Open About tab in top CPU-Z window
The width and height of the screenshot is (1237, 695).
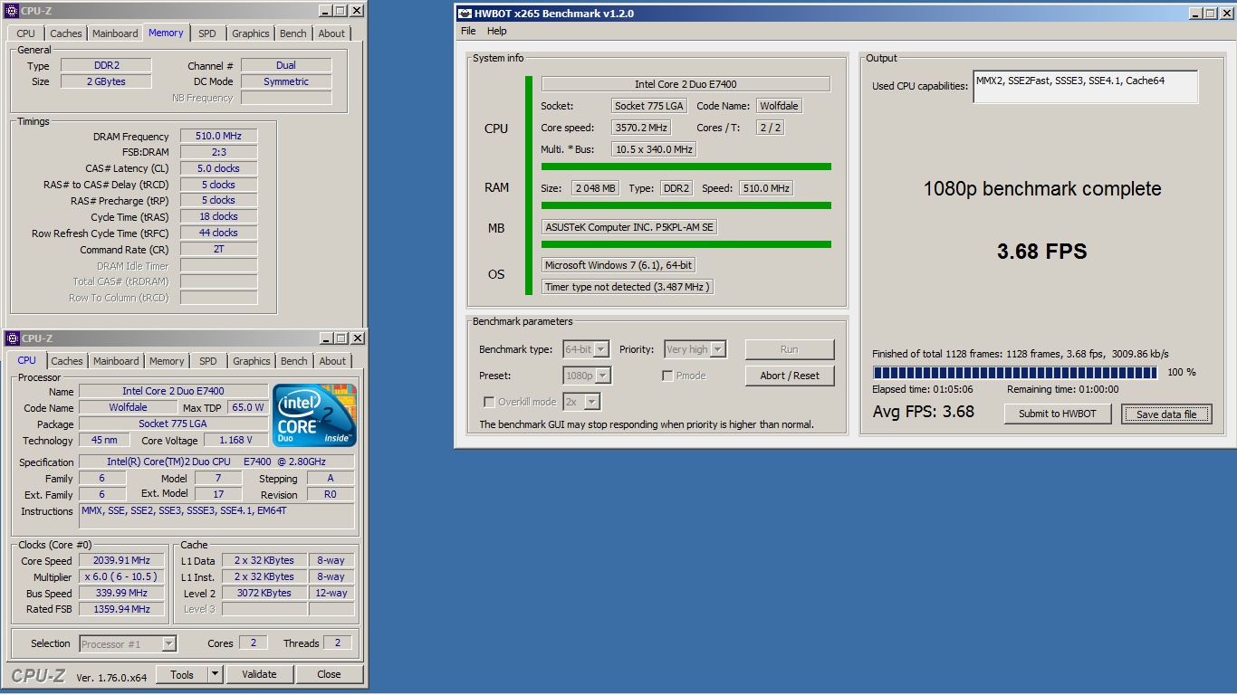point(331,33)
